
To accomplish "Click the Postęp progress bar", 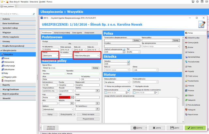I will tap(70, 44).
